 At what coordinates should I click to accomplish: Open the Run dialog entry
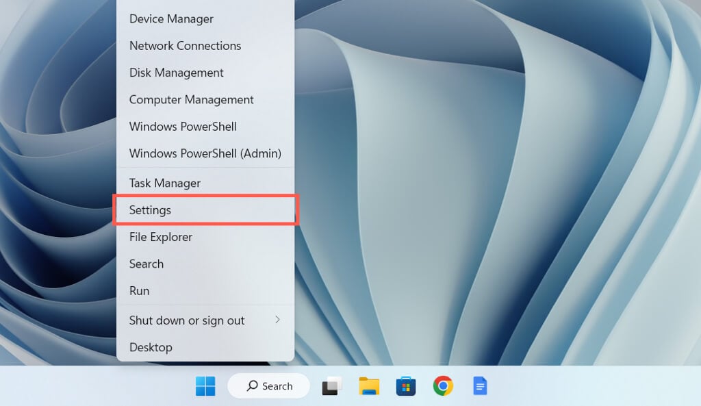coord(205,291)
